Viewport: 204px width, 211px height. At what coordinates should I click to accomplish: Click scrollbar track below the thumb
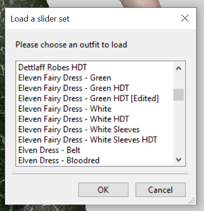(x=179, y=127)
